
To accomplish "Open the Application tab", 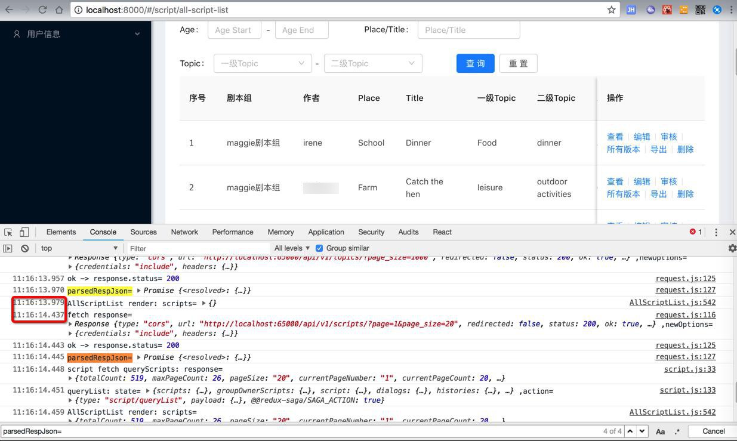I will 326,232.
